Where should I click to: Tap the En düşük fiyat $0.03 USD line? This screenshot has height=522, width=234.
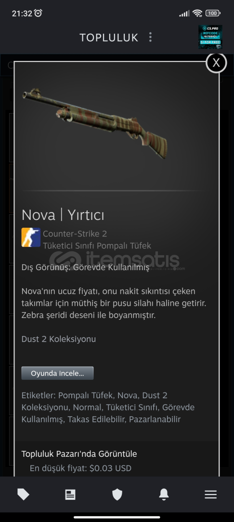click(80, 468)
